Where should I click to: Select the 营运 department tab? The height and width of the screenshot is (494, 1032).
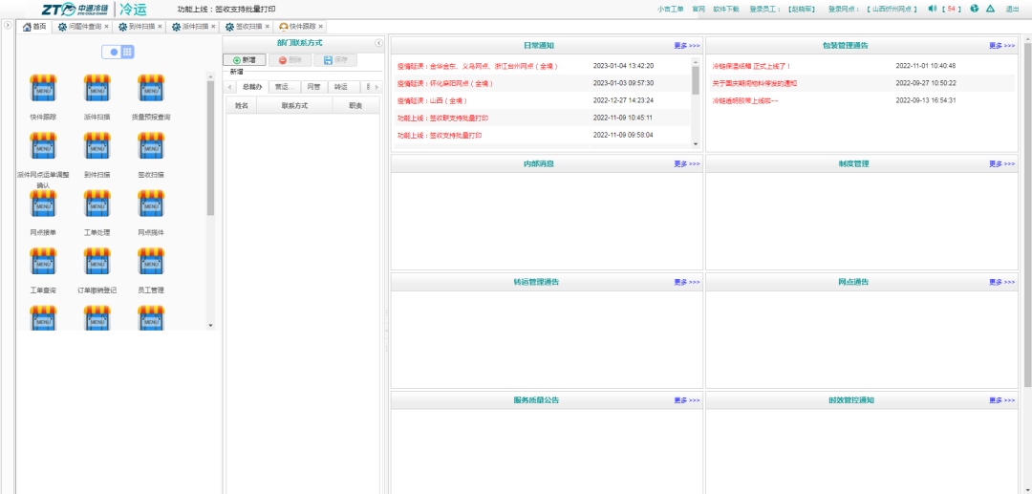[285, 87]
